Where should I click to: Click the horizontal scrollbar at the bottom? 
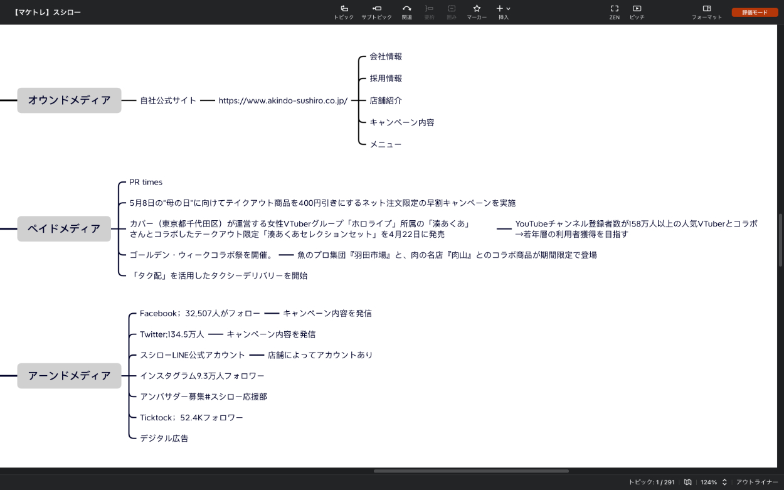tap(470, 471)
